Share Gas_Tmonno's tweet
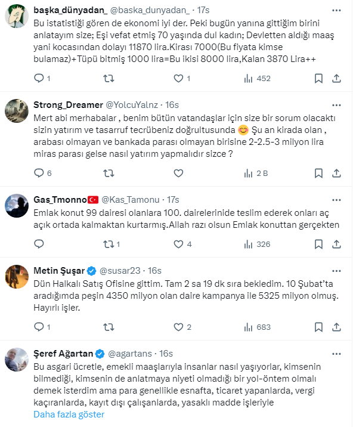The image size is (359, 427). 336,244
